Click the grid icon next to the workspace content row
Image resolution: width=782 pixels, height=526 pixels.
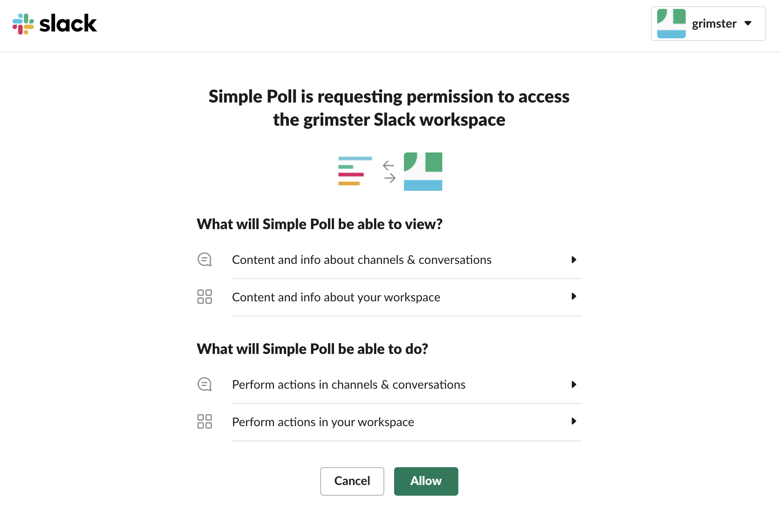[x=205, y=296]
